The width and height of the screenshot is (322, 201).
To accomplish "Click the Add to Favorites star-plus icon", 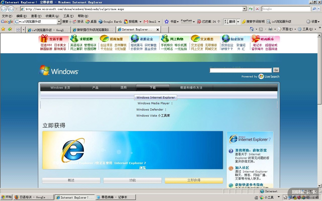I will click(x=10, y=29).
